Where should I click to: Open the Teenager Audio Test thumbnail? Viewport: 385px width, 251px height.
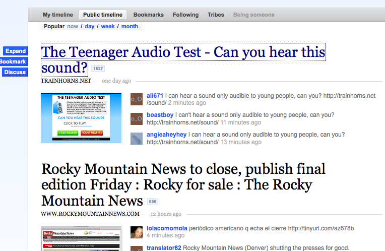pyautogui.click(x=81, y=118)
